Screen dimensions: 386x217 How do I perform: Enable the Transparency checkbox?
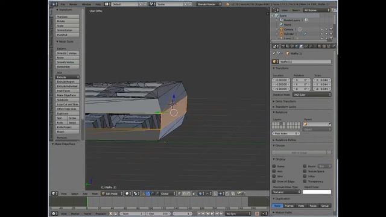(305, 181)
